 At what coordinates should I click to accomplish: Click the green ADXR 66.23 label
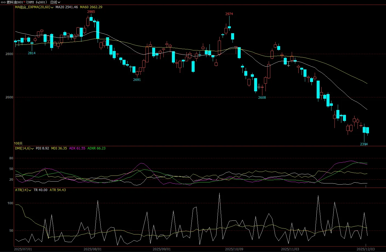tap(96, 148)
